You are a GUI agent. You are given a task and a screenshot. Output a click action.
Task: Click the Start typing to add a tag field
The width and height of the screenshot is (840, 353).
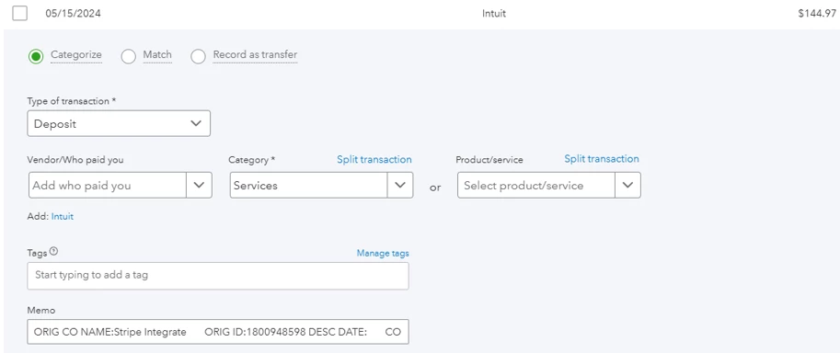[x=218, y=276]
